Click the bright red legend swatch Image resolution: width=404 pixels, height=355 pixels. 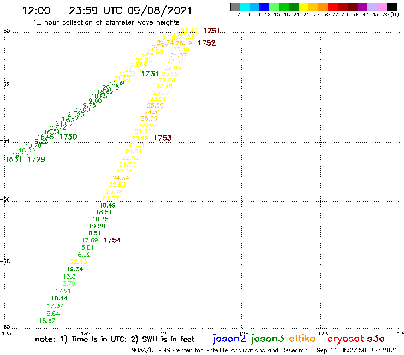click(333, 7)
